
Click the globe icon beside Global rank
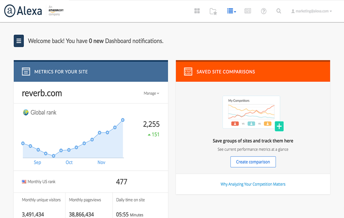[26, 112]
